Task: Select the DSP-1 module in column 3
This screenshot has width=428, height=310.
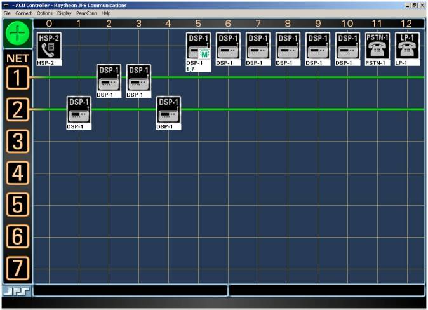Action: 138,77
